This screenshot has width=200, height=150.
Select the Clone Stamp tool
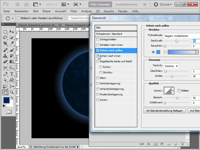point(5,56)
